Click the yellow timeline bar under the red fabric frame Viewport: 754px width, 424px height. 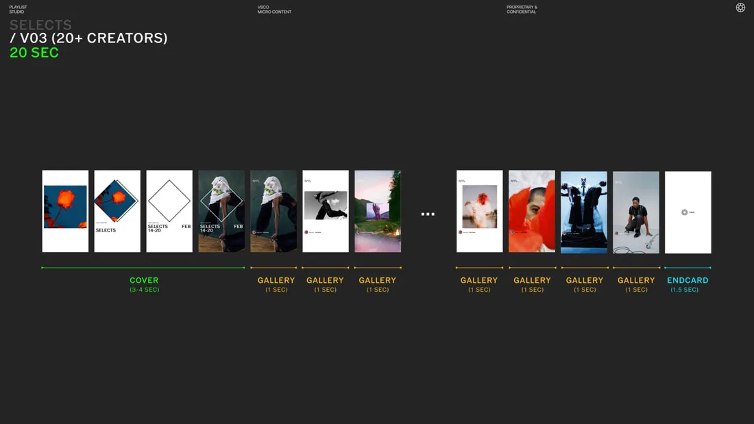533,267
